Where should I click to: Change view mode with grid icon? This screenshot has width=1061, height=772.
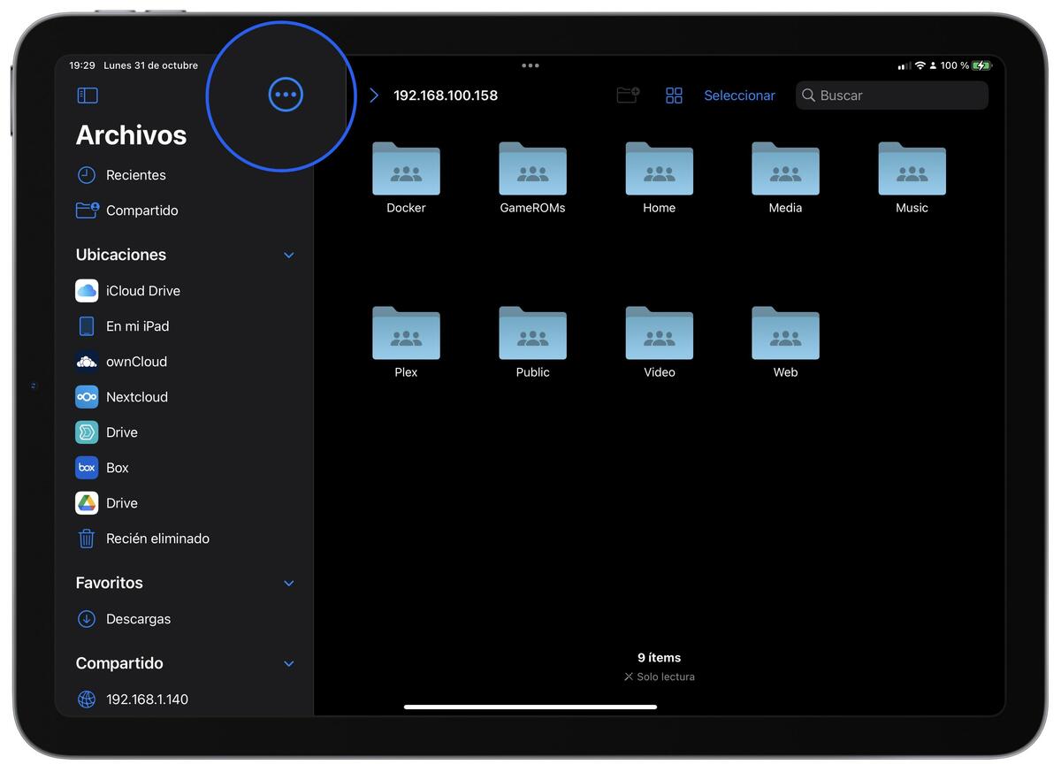674,96
